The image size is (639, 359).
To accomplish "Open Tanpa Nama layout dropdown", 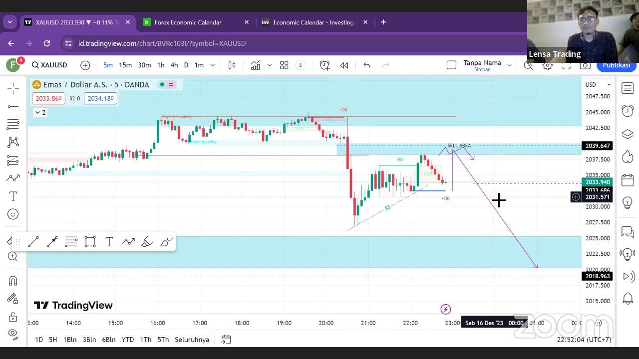I will (x=510, y=65).
